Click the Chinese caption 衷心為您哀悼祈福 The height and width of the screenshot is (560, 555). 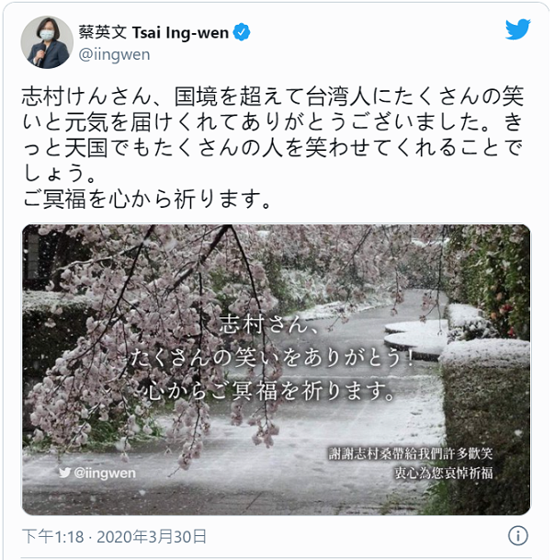(x=444, y=473)
